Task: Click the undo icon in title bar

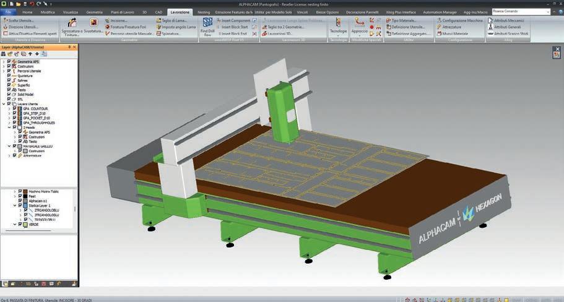Action: (32, 4)
